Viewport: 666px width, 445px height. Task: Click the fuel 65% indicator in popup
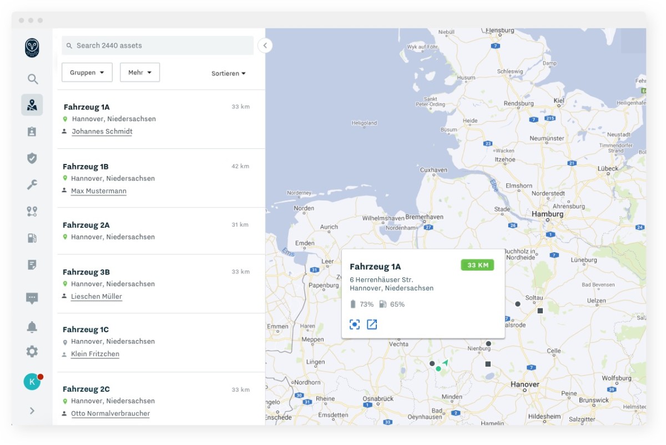point(392,304)
